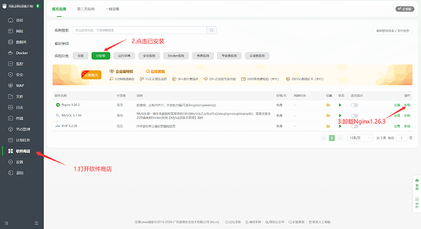
Task: Open the 联系人工客服 footer link
Action: 320,222
